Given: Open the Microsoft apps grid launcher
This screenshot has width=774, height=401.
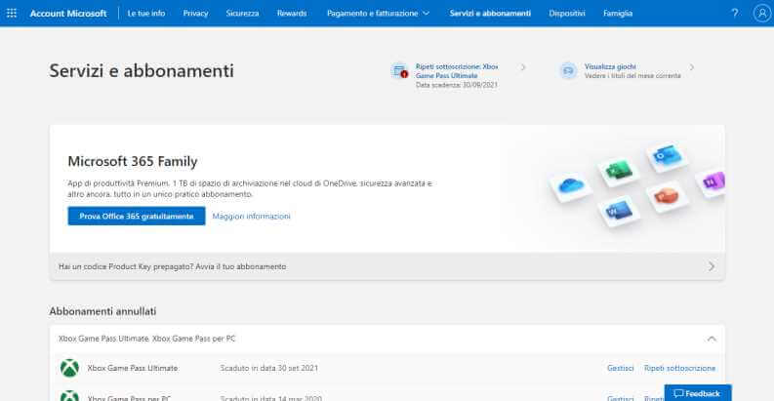Looking at the screenshot, I should click(12, 13).
